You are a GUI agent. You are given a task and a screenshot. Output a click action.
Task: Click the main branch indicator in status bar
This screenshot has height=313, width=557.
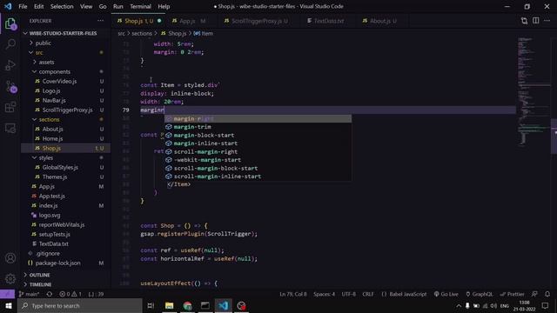click(x=29, y=294)
